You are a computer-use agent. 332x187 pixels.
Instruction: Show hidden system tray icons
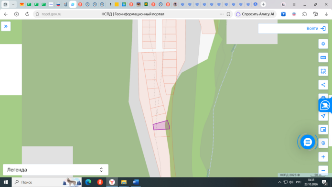[x=279, y=182]
